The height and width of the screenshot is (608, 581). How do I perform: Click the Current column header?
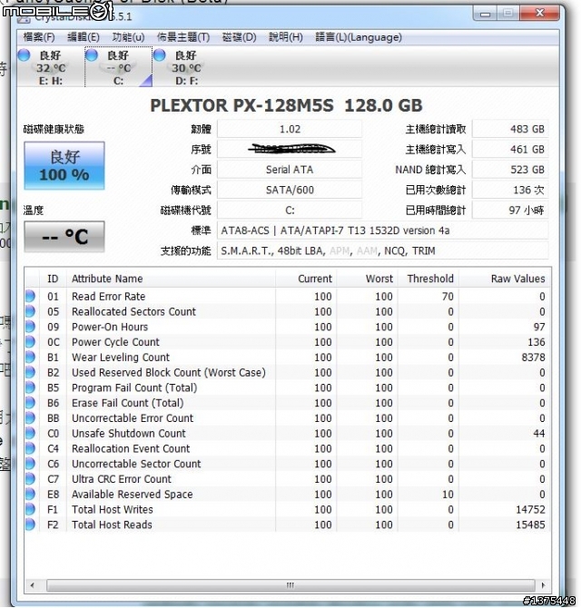click(x=306, y=279)
